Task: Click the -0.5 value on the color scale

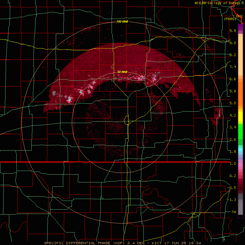Action: (232, 188)
